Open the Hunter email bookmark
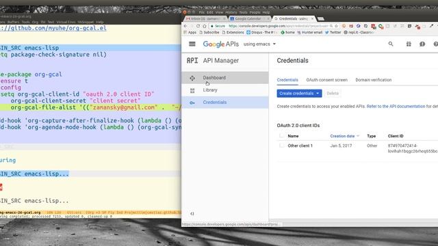 (309, 32)
